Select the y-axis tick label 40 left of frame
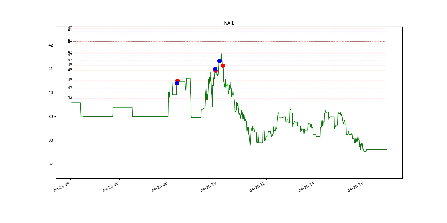Image resolution: width=447 pixels, height=223 pixels. (x=51, y=93)
